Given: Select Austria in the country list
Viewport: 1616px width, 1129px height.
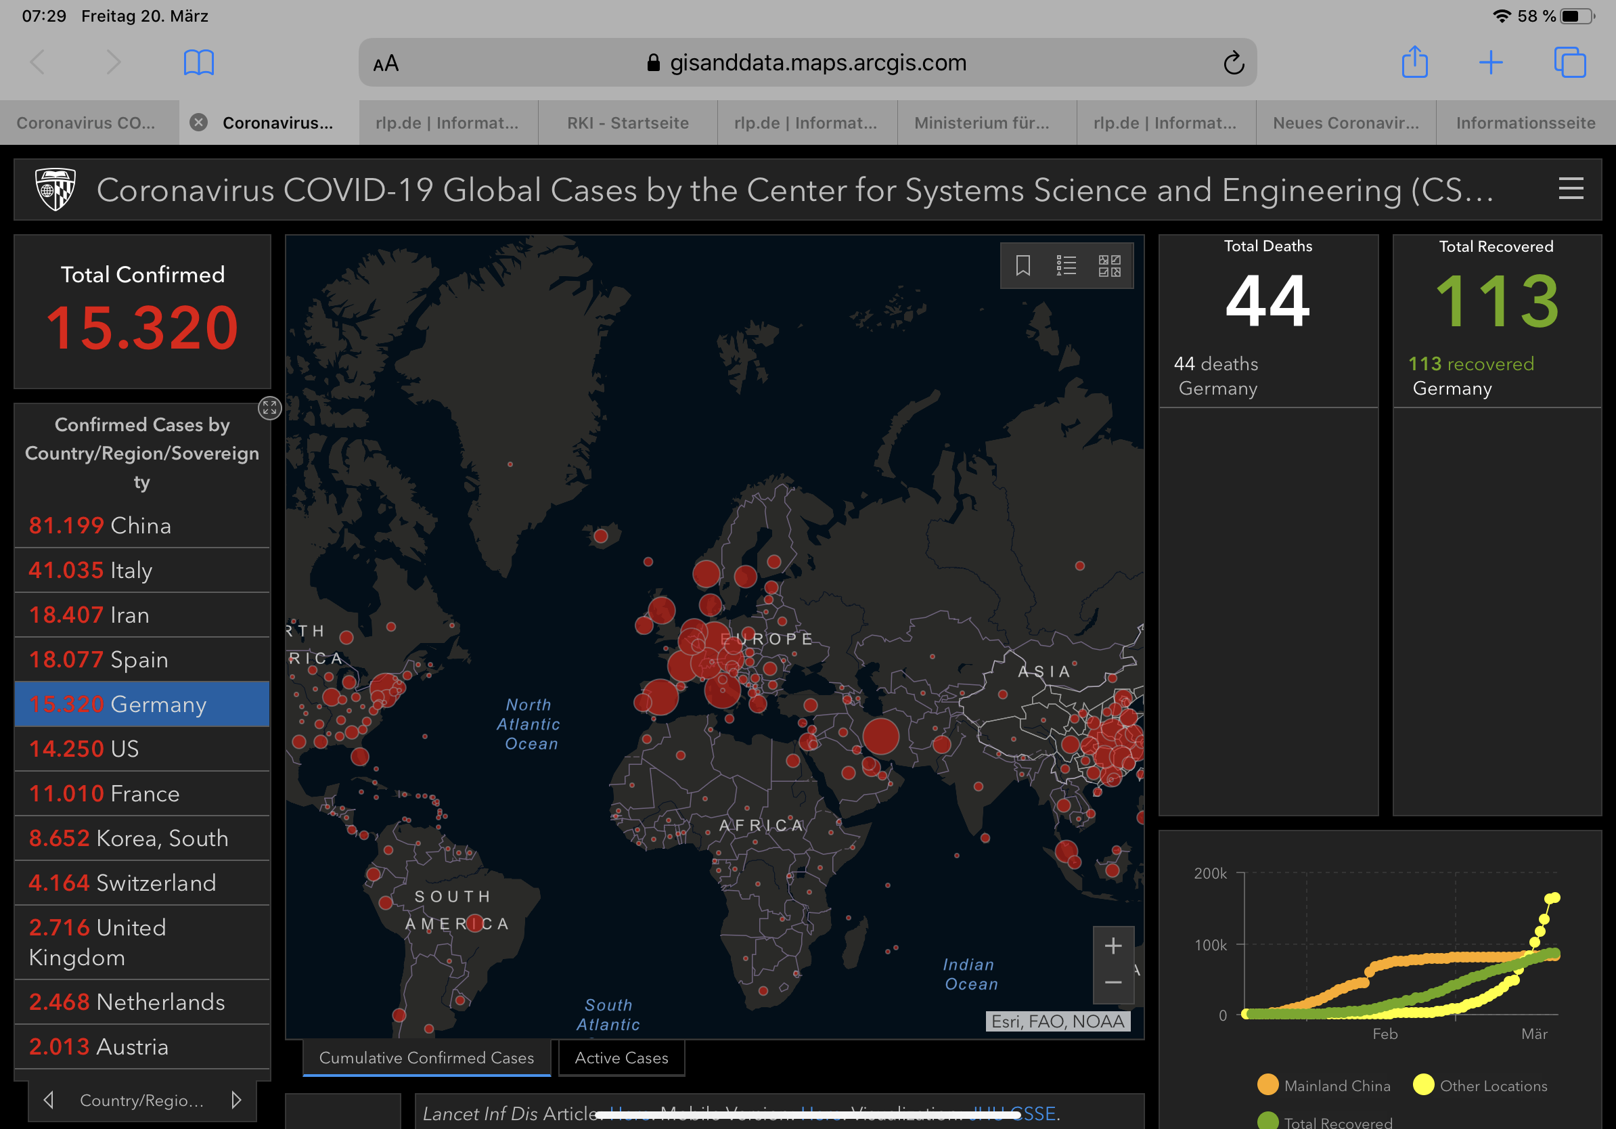Looking at the screenshot, I should tap(142, 1046).
